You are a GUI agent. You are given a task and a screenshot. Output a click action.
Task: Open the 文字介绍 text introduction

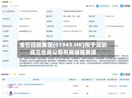(x=90, y=6)
